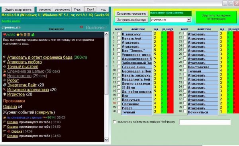This screenshot has height=146, width=239.
Task: Open the 'стрелок.sln' program dropdown
Action: (x=189, y=20)
